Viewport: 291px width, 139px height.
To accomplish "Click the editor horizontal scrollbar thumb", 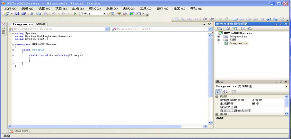I will pos(97,126).
